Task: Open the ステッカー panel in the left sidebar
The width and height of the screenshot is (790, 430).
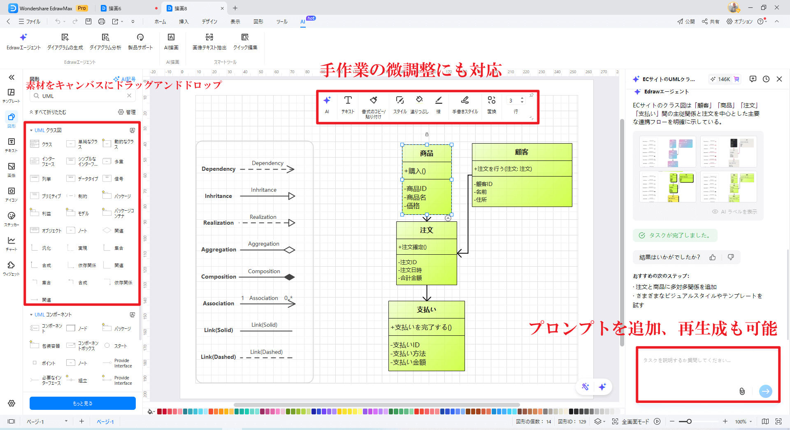Action: click(x=11, y=219)
